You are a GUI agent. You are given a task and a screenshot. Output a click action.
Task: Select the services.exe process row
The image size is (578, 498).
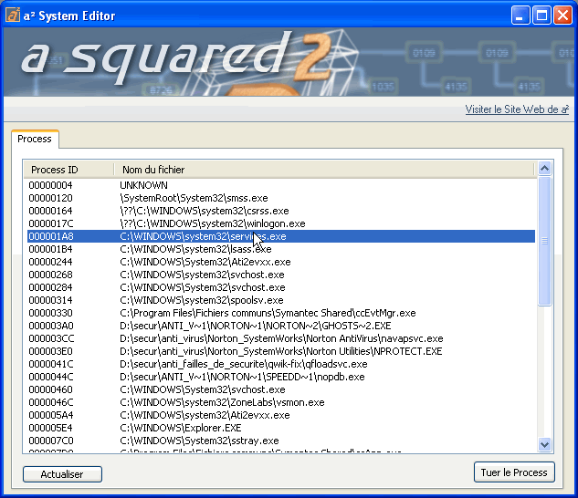tap(281, 236)
